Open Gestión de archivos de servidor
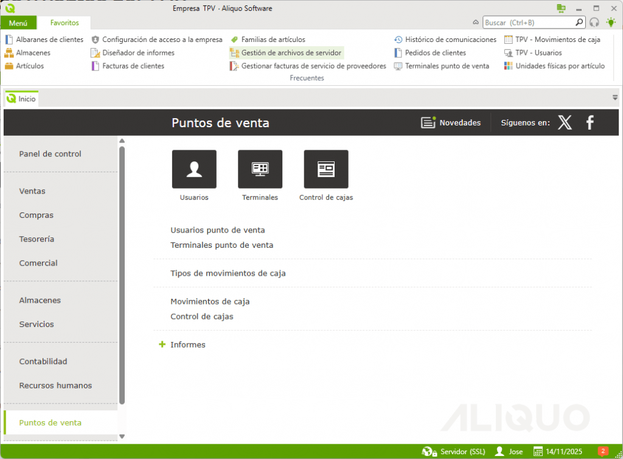 pyautogui.click(x=291, y=53)
